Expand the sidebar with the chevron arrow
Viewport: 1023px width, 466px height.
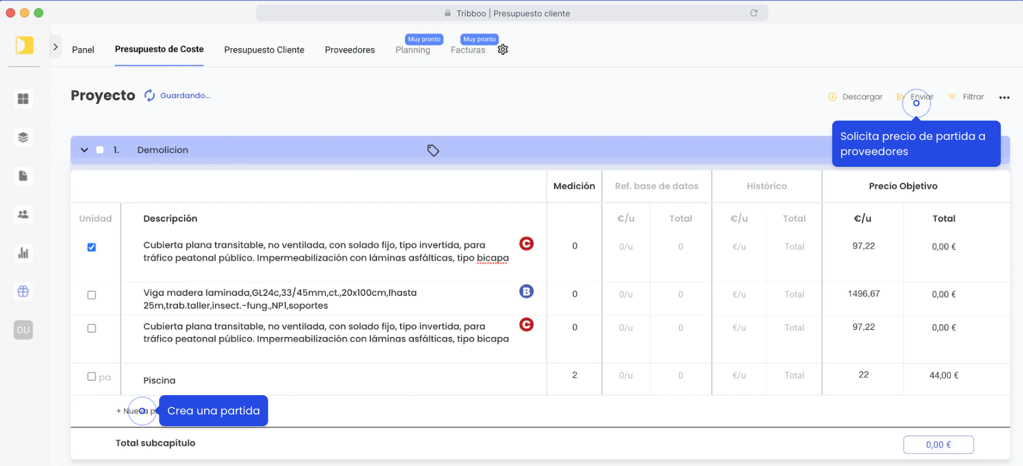point(56,47)
